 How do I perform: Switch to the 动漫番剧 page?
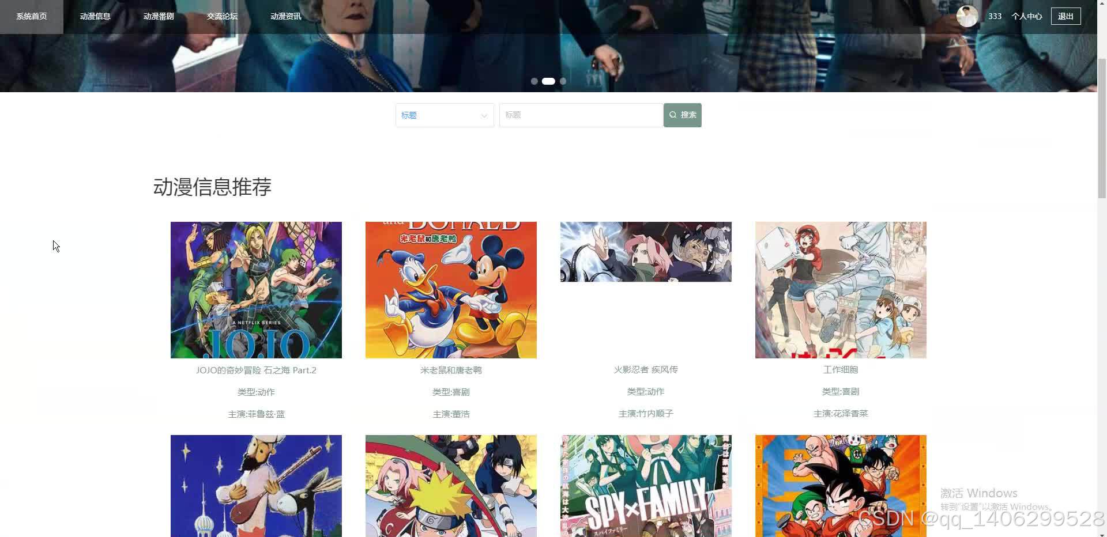(159, 16)
